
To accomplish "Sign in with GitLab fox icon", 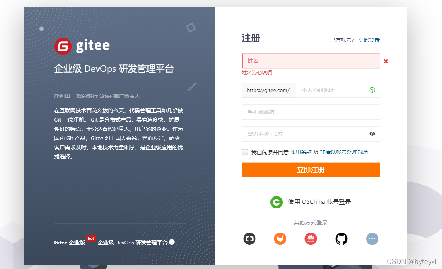I will pos(280,239).
